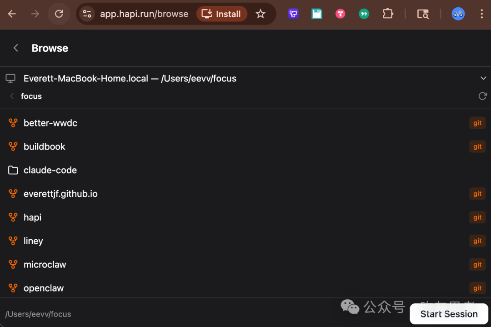
Task: Refresh the focus directory listing
Action: (x=482, y=96)
